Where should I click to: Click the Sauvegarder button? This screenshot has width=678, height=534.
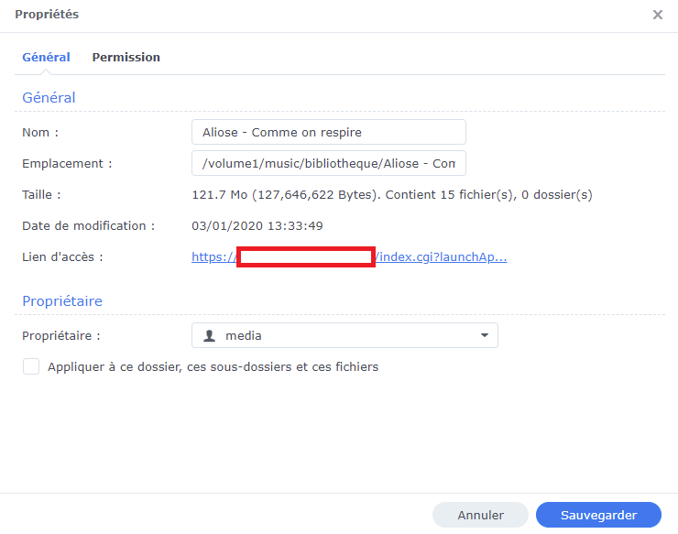click(598, 515)
